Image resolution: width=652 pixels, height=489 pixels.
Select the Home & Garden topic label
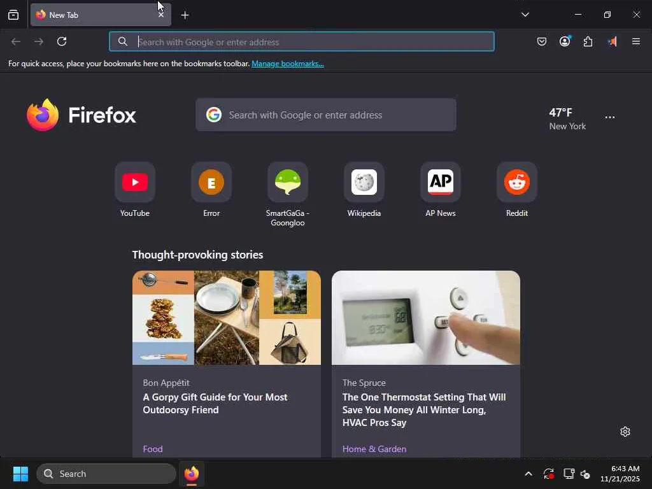[374, 449]
